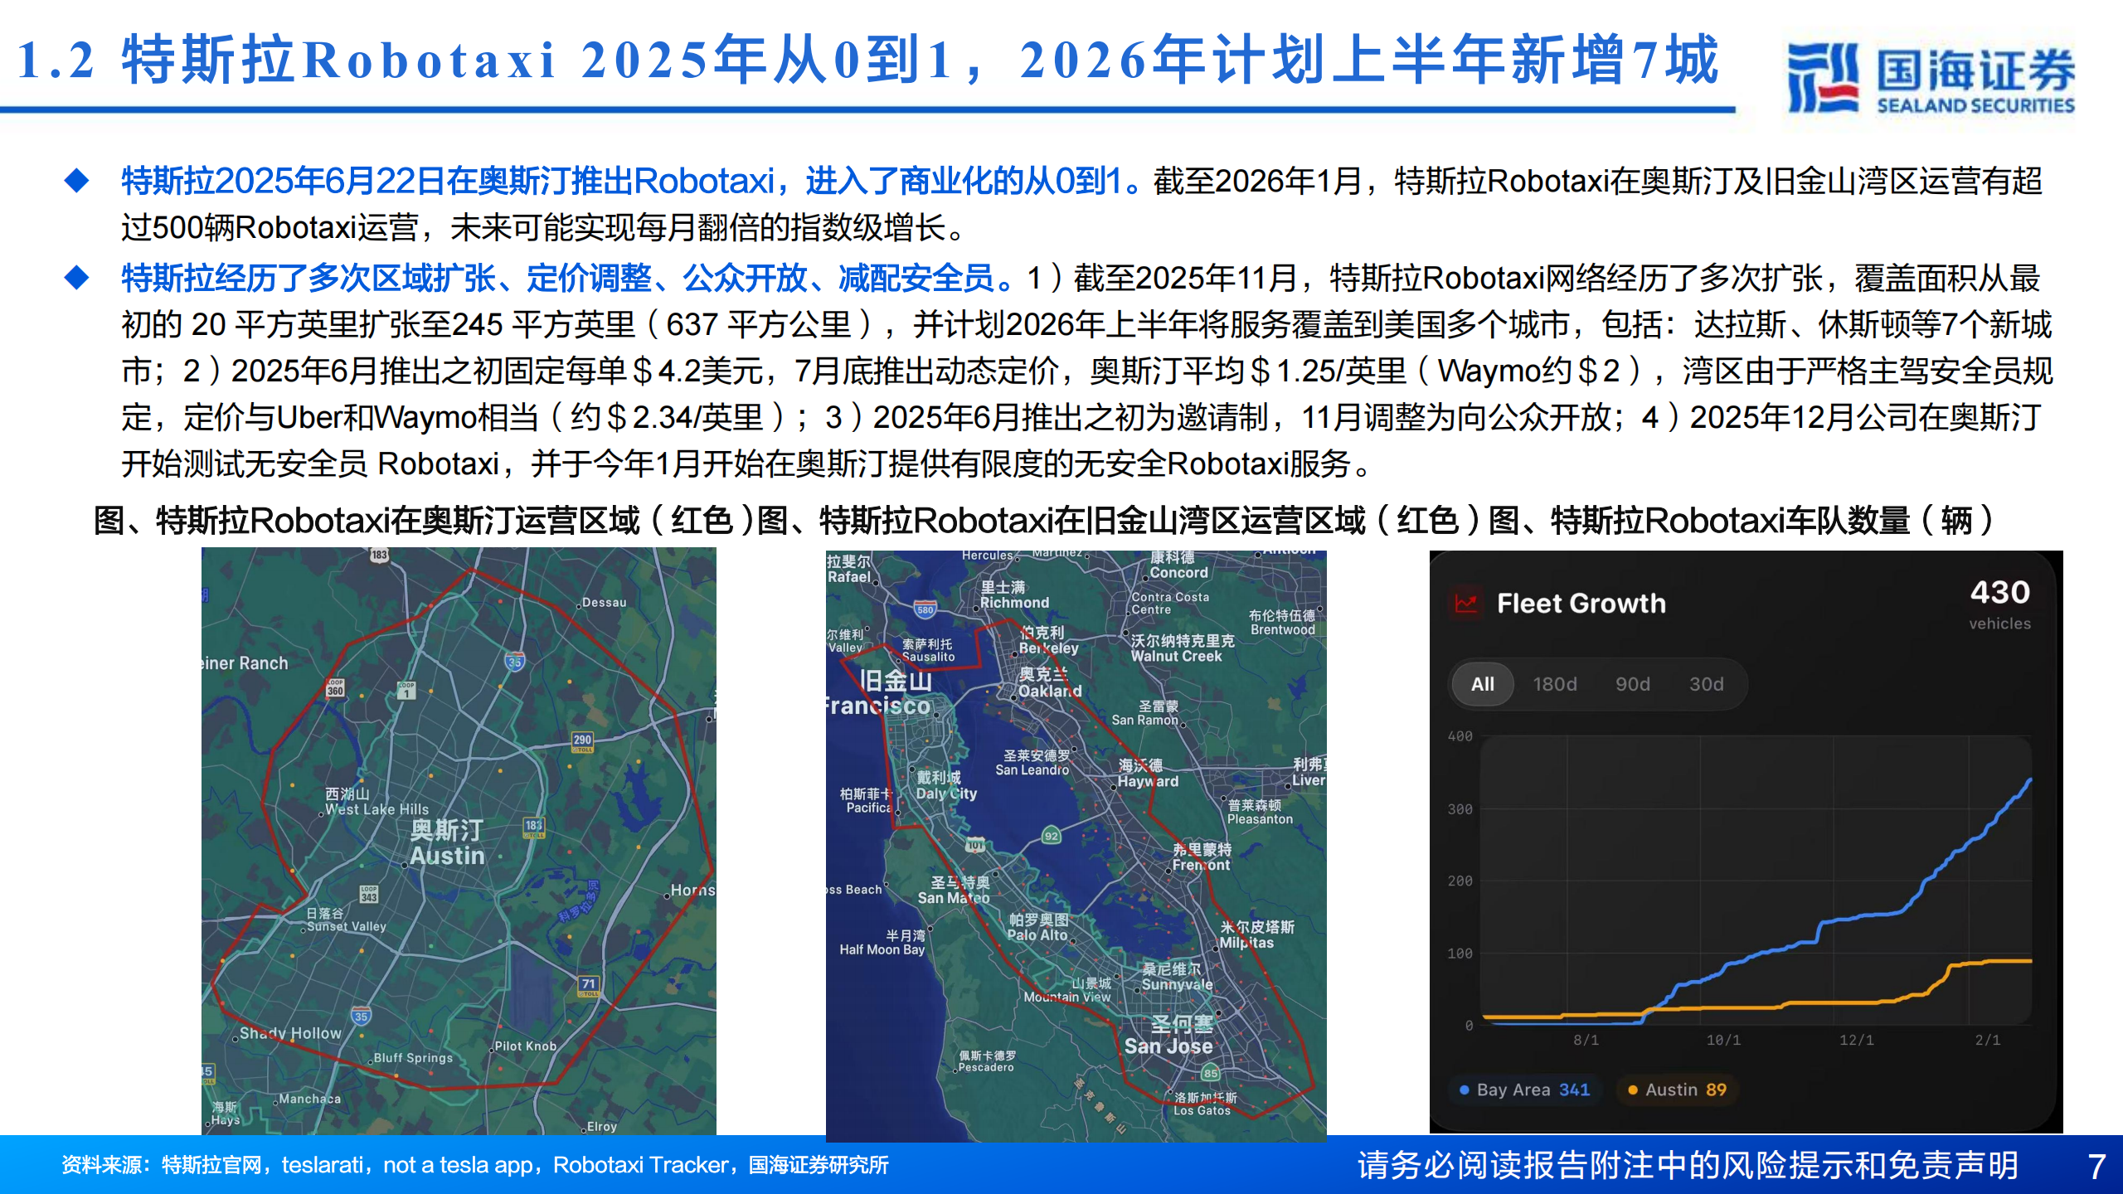Screen dimensions: 2123x1194
Task: Click the red Fleet Growth chart icon
Action: [x=1466, y=603]
